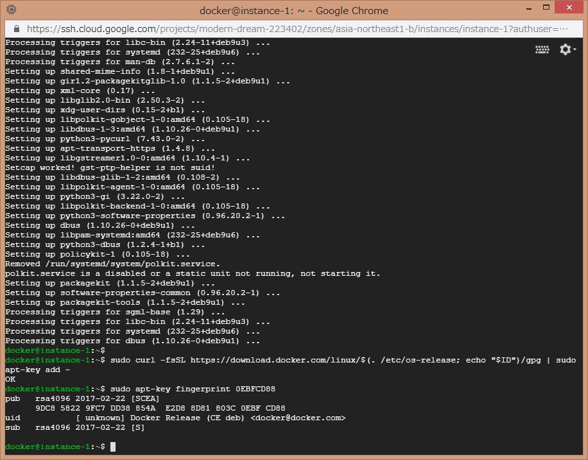Image resolution: width=588 pixels, height=460 pixels.
Task: Click 'Processing triggers for sgml-base (1.29)' line
Action: [x=115, y=312]
